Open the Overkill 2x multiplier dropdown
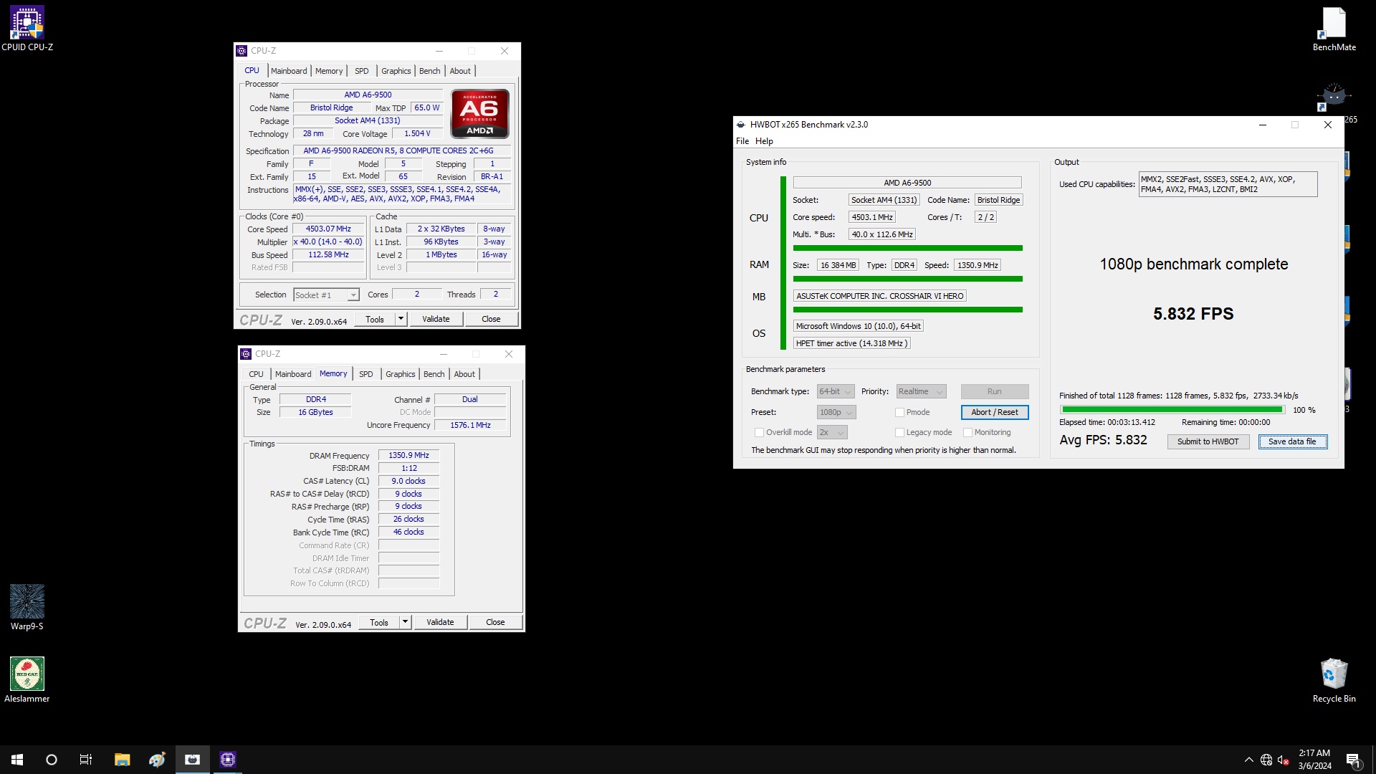 coord(832,432)
